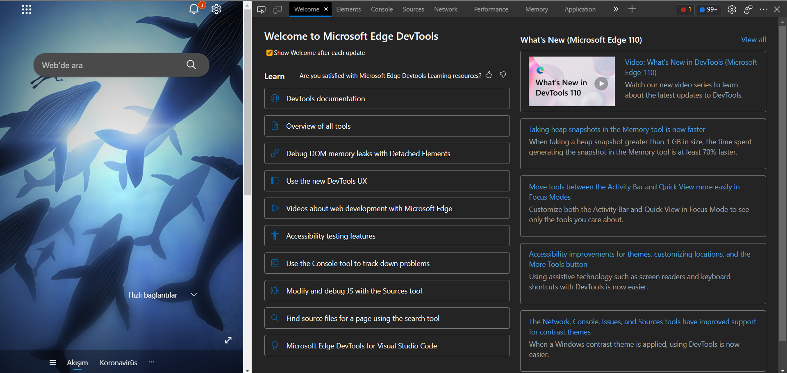Click the plus icon to add tool
787x373 pixels.
click(632, 9)
